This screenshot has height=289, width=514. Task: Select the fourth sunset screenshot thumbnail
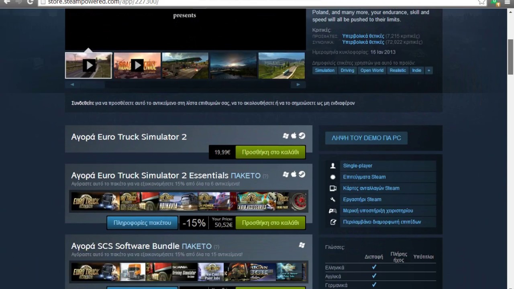coord(233,65)
